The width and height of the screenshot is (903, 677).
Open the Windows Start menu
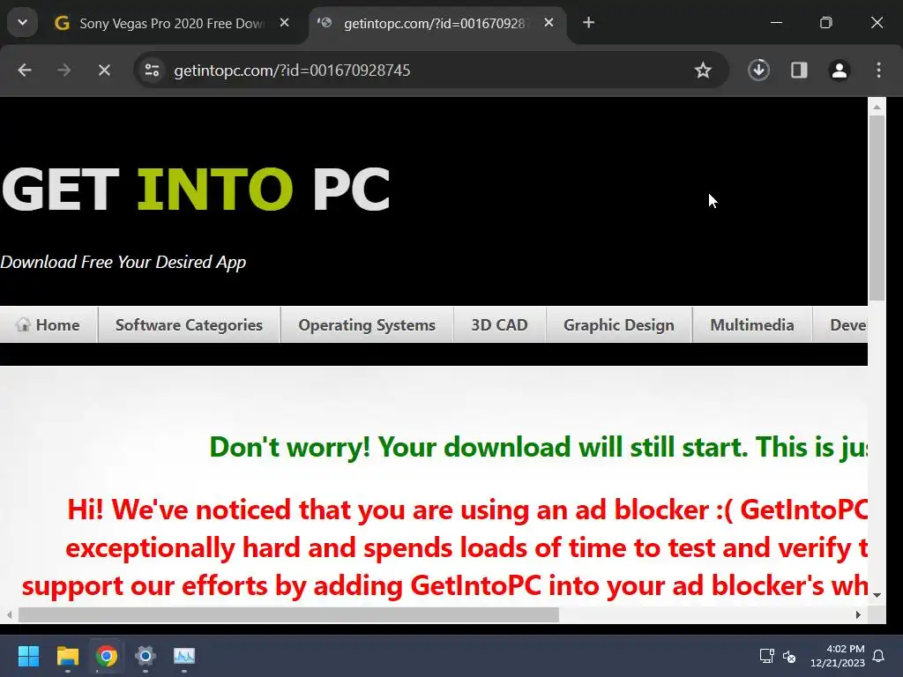coord(28,656)
